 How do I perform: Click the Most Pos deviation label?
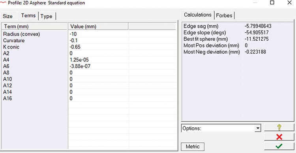212,45
